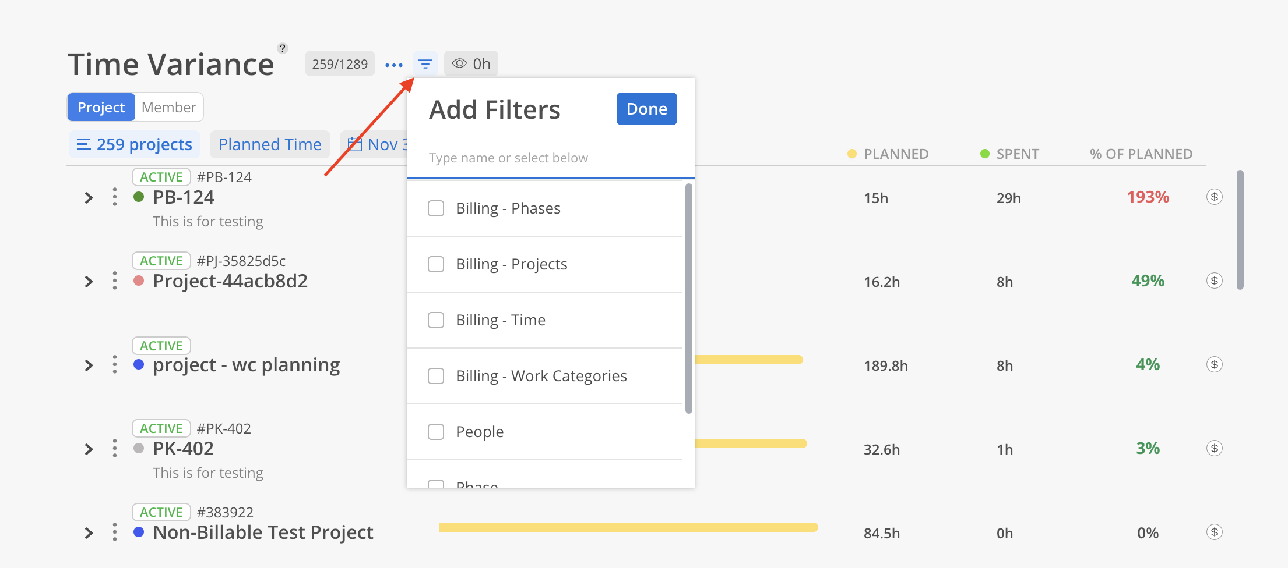Viewport: 1288px width, 568px height.
Task: Tick the People filter checkbox
Action: tap(436, 432)
